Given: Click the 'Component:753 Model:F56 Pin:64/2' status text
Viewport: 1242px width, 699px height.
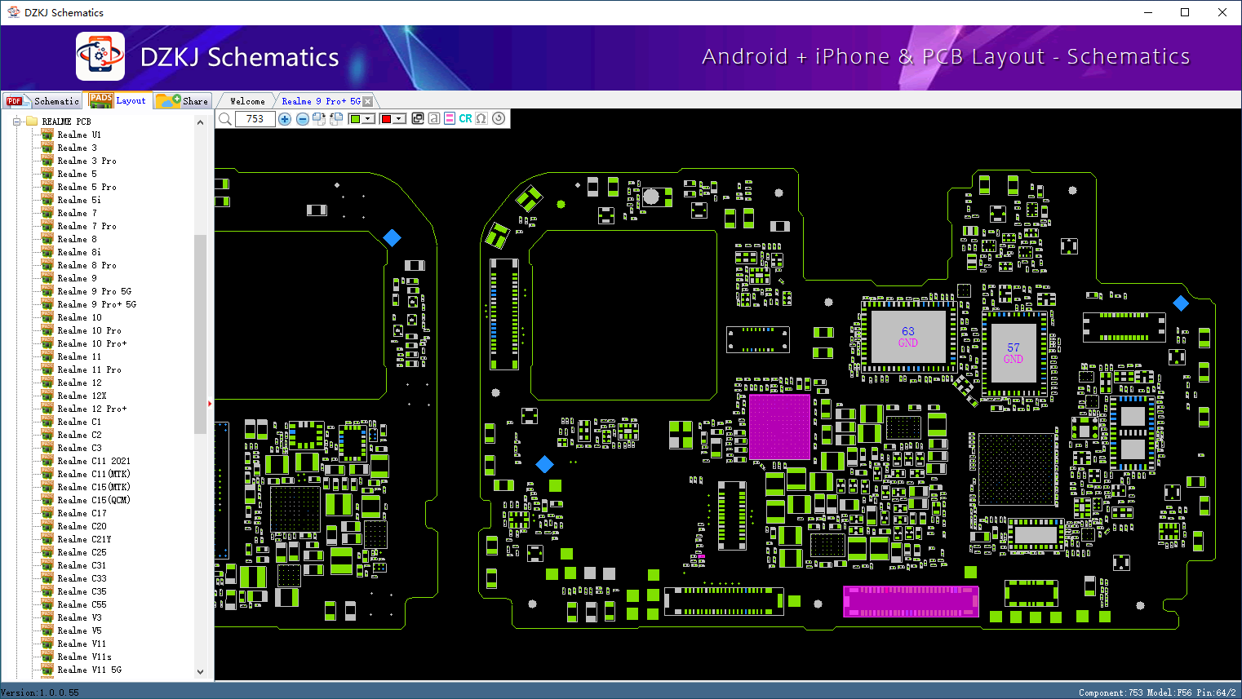Looking at the screenshot, I should coord(1157,692).
